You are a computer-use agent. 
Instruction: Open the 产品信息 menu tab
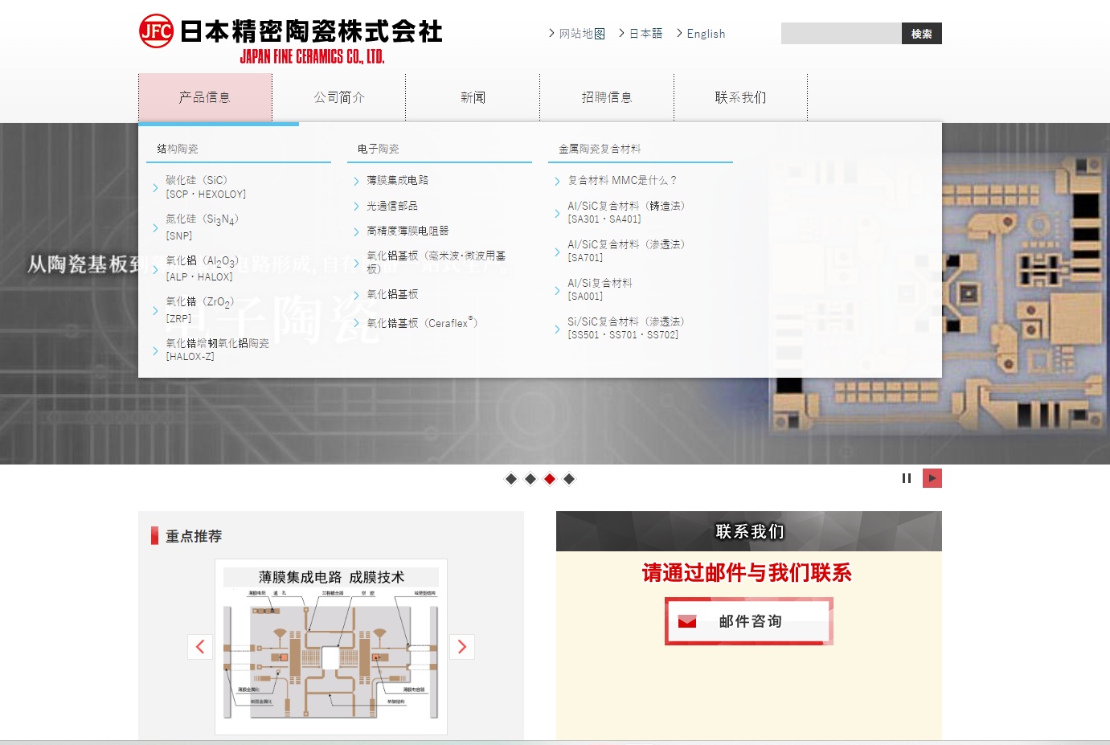pos(205,97)
